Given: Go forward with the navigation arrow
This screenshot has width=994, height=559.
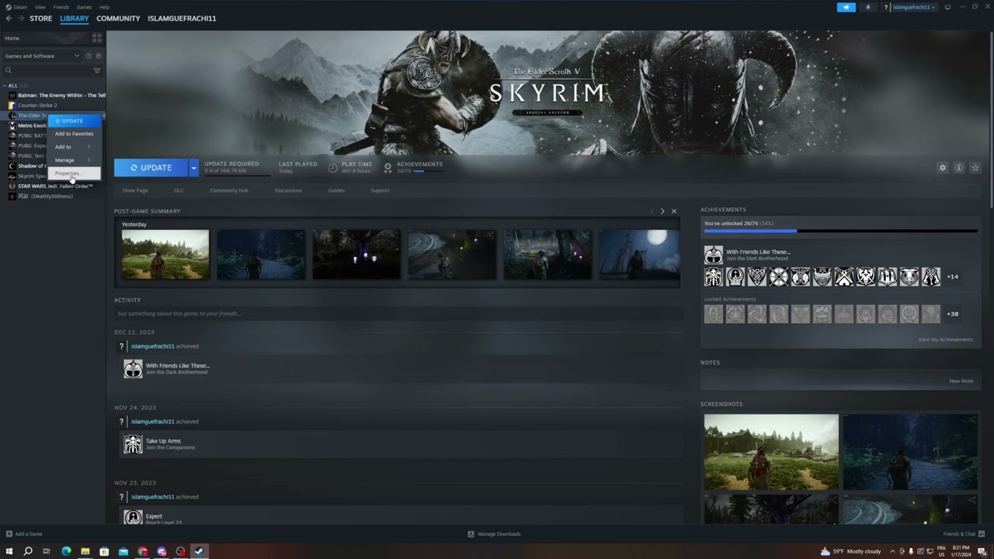Looking at the screenshot, I should [x=20, y=19].
